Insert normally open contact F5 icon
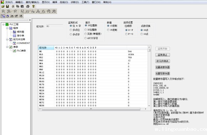Viewport: 207px width, 135px height. point(3,11)
